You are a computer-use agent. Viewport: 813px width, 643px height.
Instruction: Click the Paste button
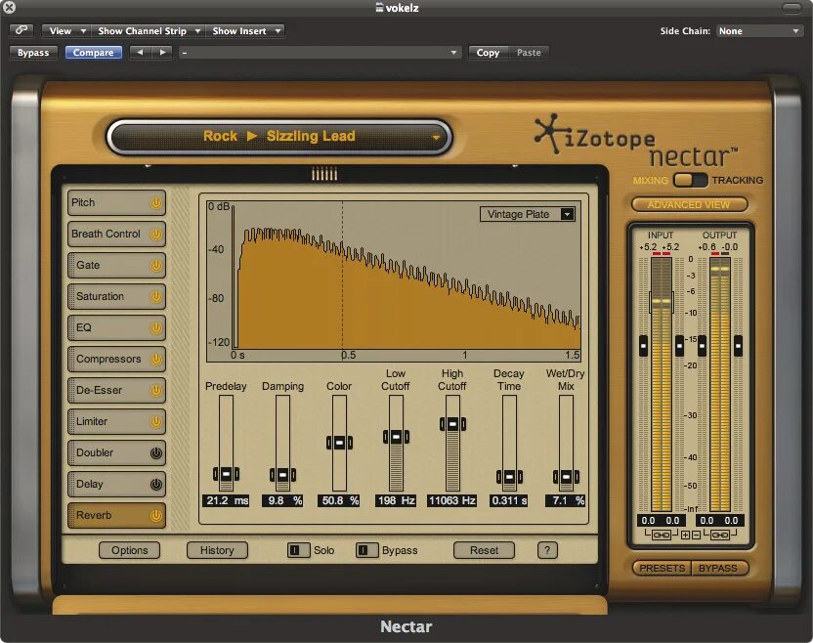click(529, 53)
